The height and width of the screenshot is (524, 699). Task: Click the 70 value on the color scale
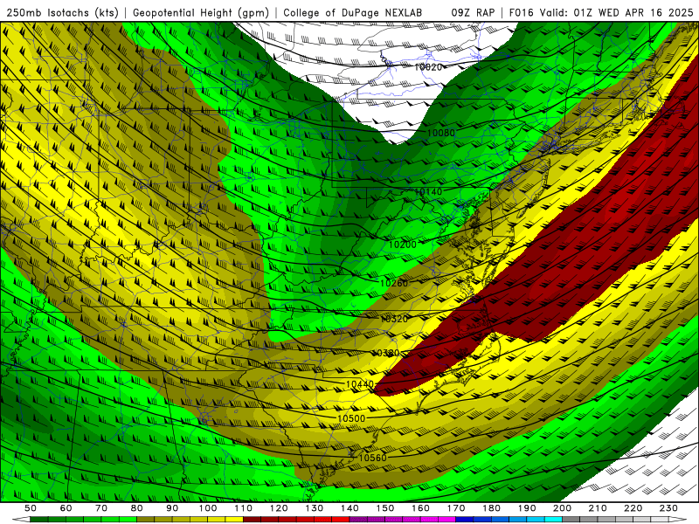click(101, 508)
